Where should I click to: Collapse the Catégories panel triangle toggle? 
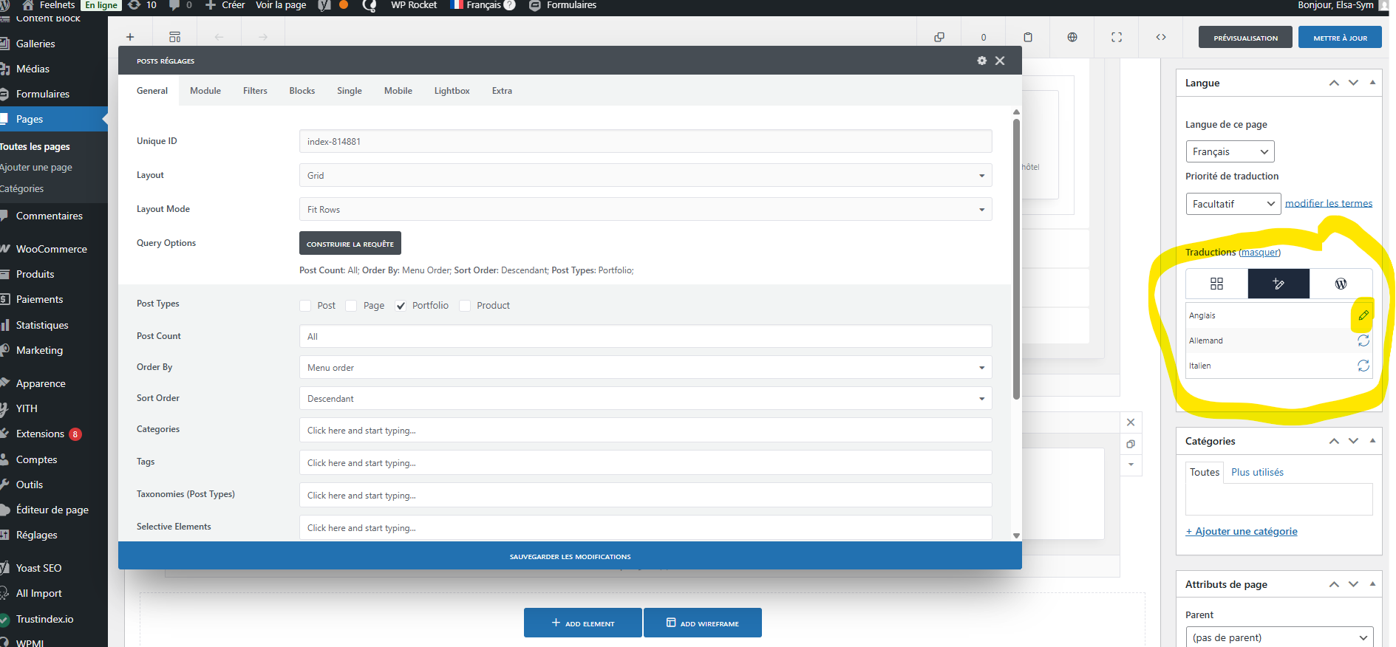click(1372, 441)
